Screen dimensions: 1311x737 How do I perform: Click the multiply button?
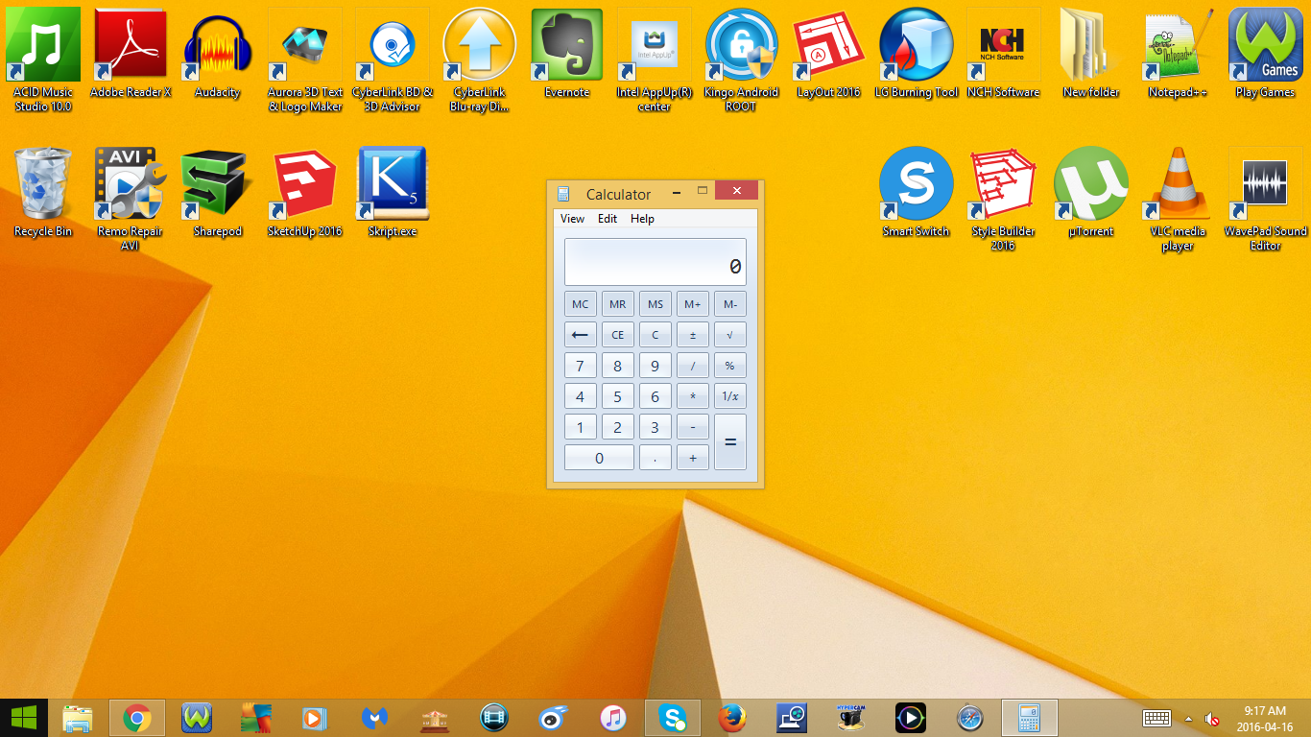click(x=692, y=396)
